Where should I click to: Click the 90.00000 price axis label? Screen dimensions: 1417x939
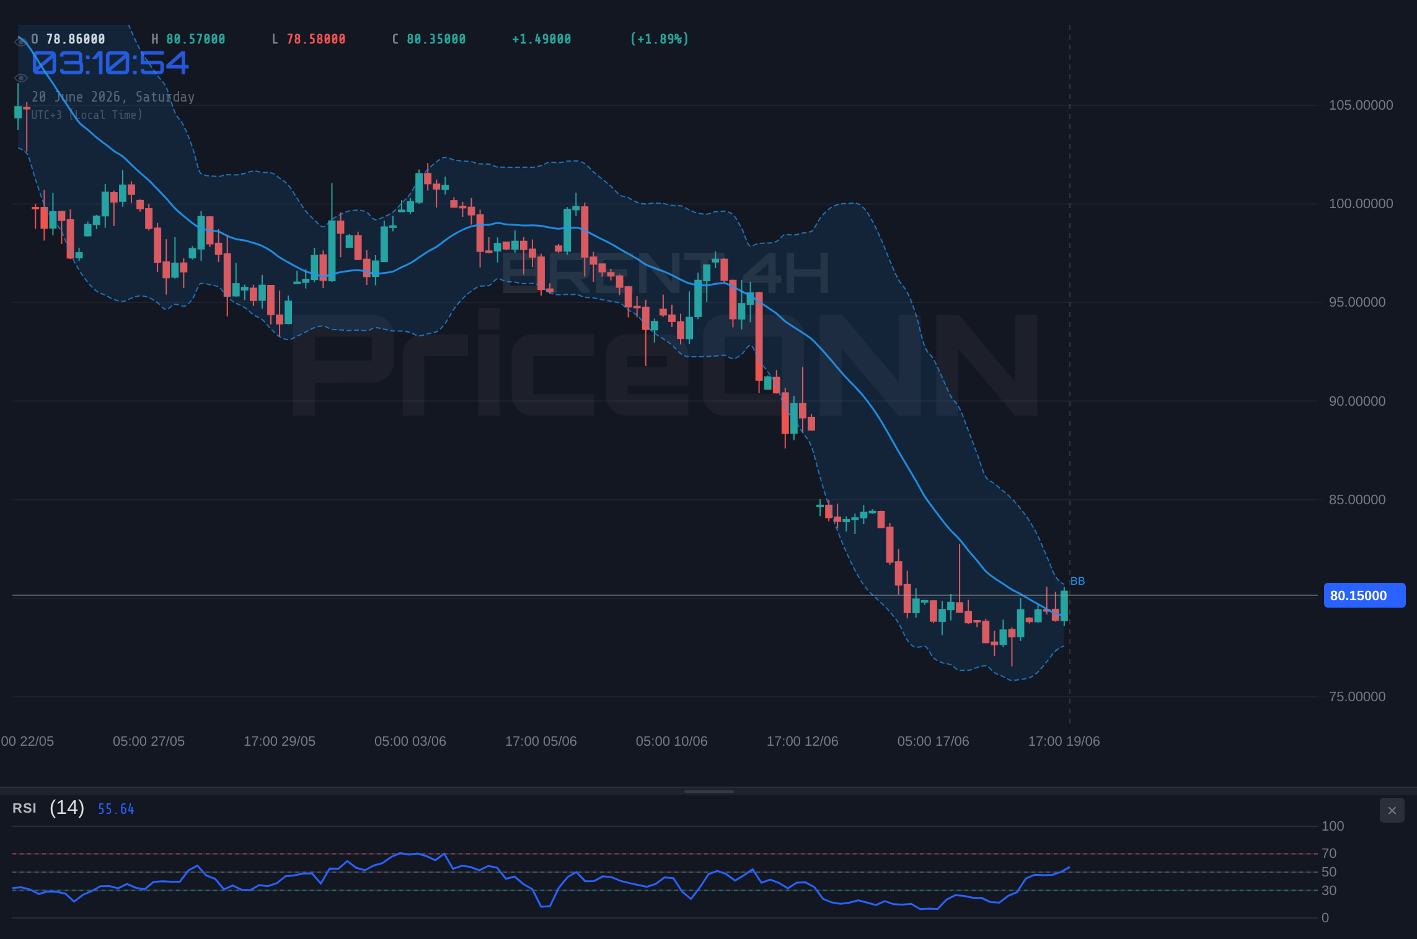pos(1357,401)
